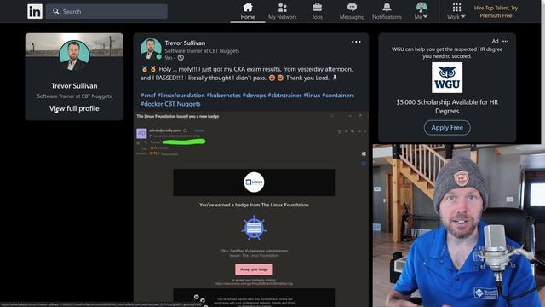Click sidebar profile picture

[x=74, y=55]
